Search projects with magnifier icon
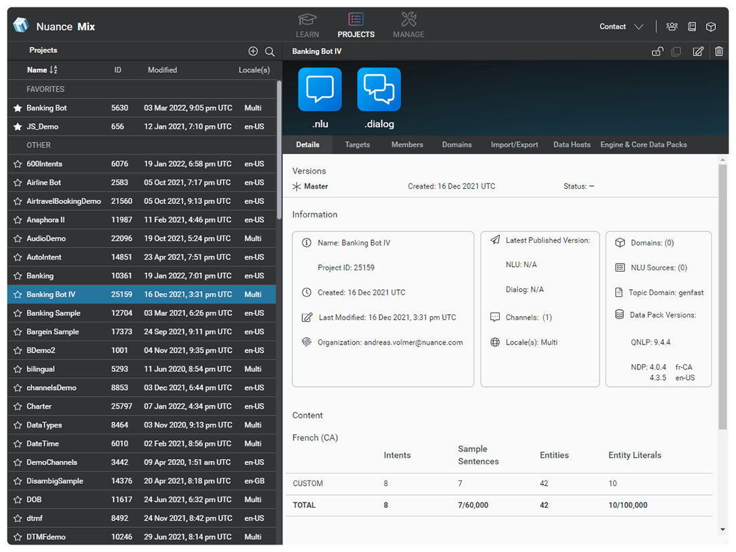The width and height of the screenshot is (736, 552). point(270,51)
